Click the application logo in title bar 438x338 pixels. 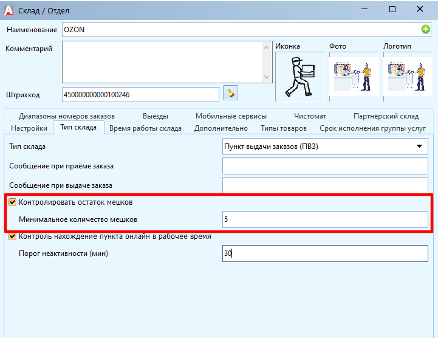pyautogui.click(x=9, y=10)
